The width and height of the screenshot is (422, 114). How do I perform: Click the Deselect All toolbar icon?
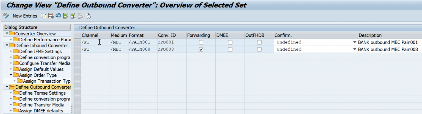click(x=80, y=16)
